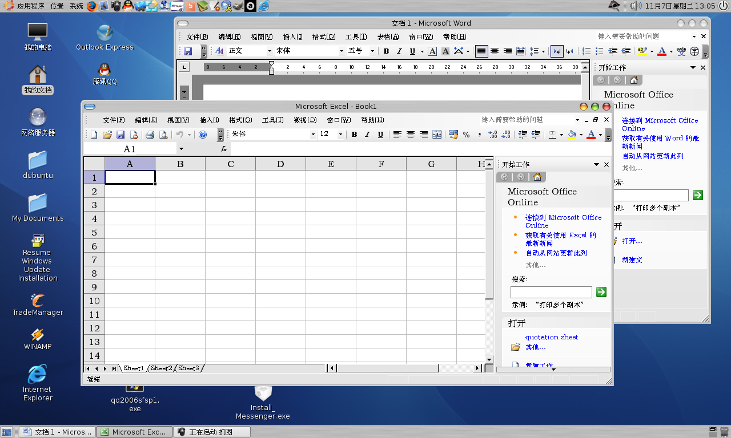This screenshot has width=731, height=438.
Task: Open Word 表格 menu
Action: pos(388,36)
